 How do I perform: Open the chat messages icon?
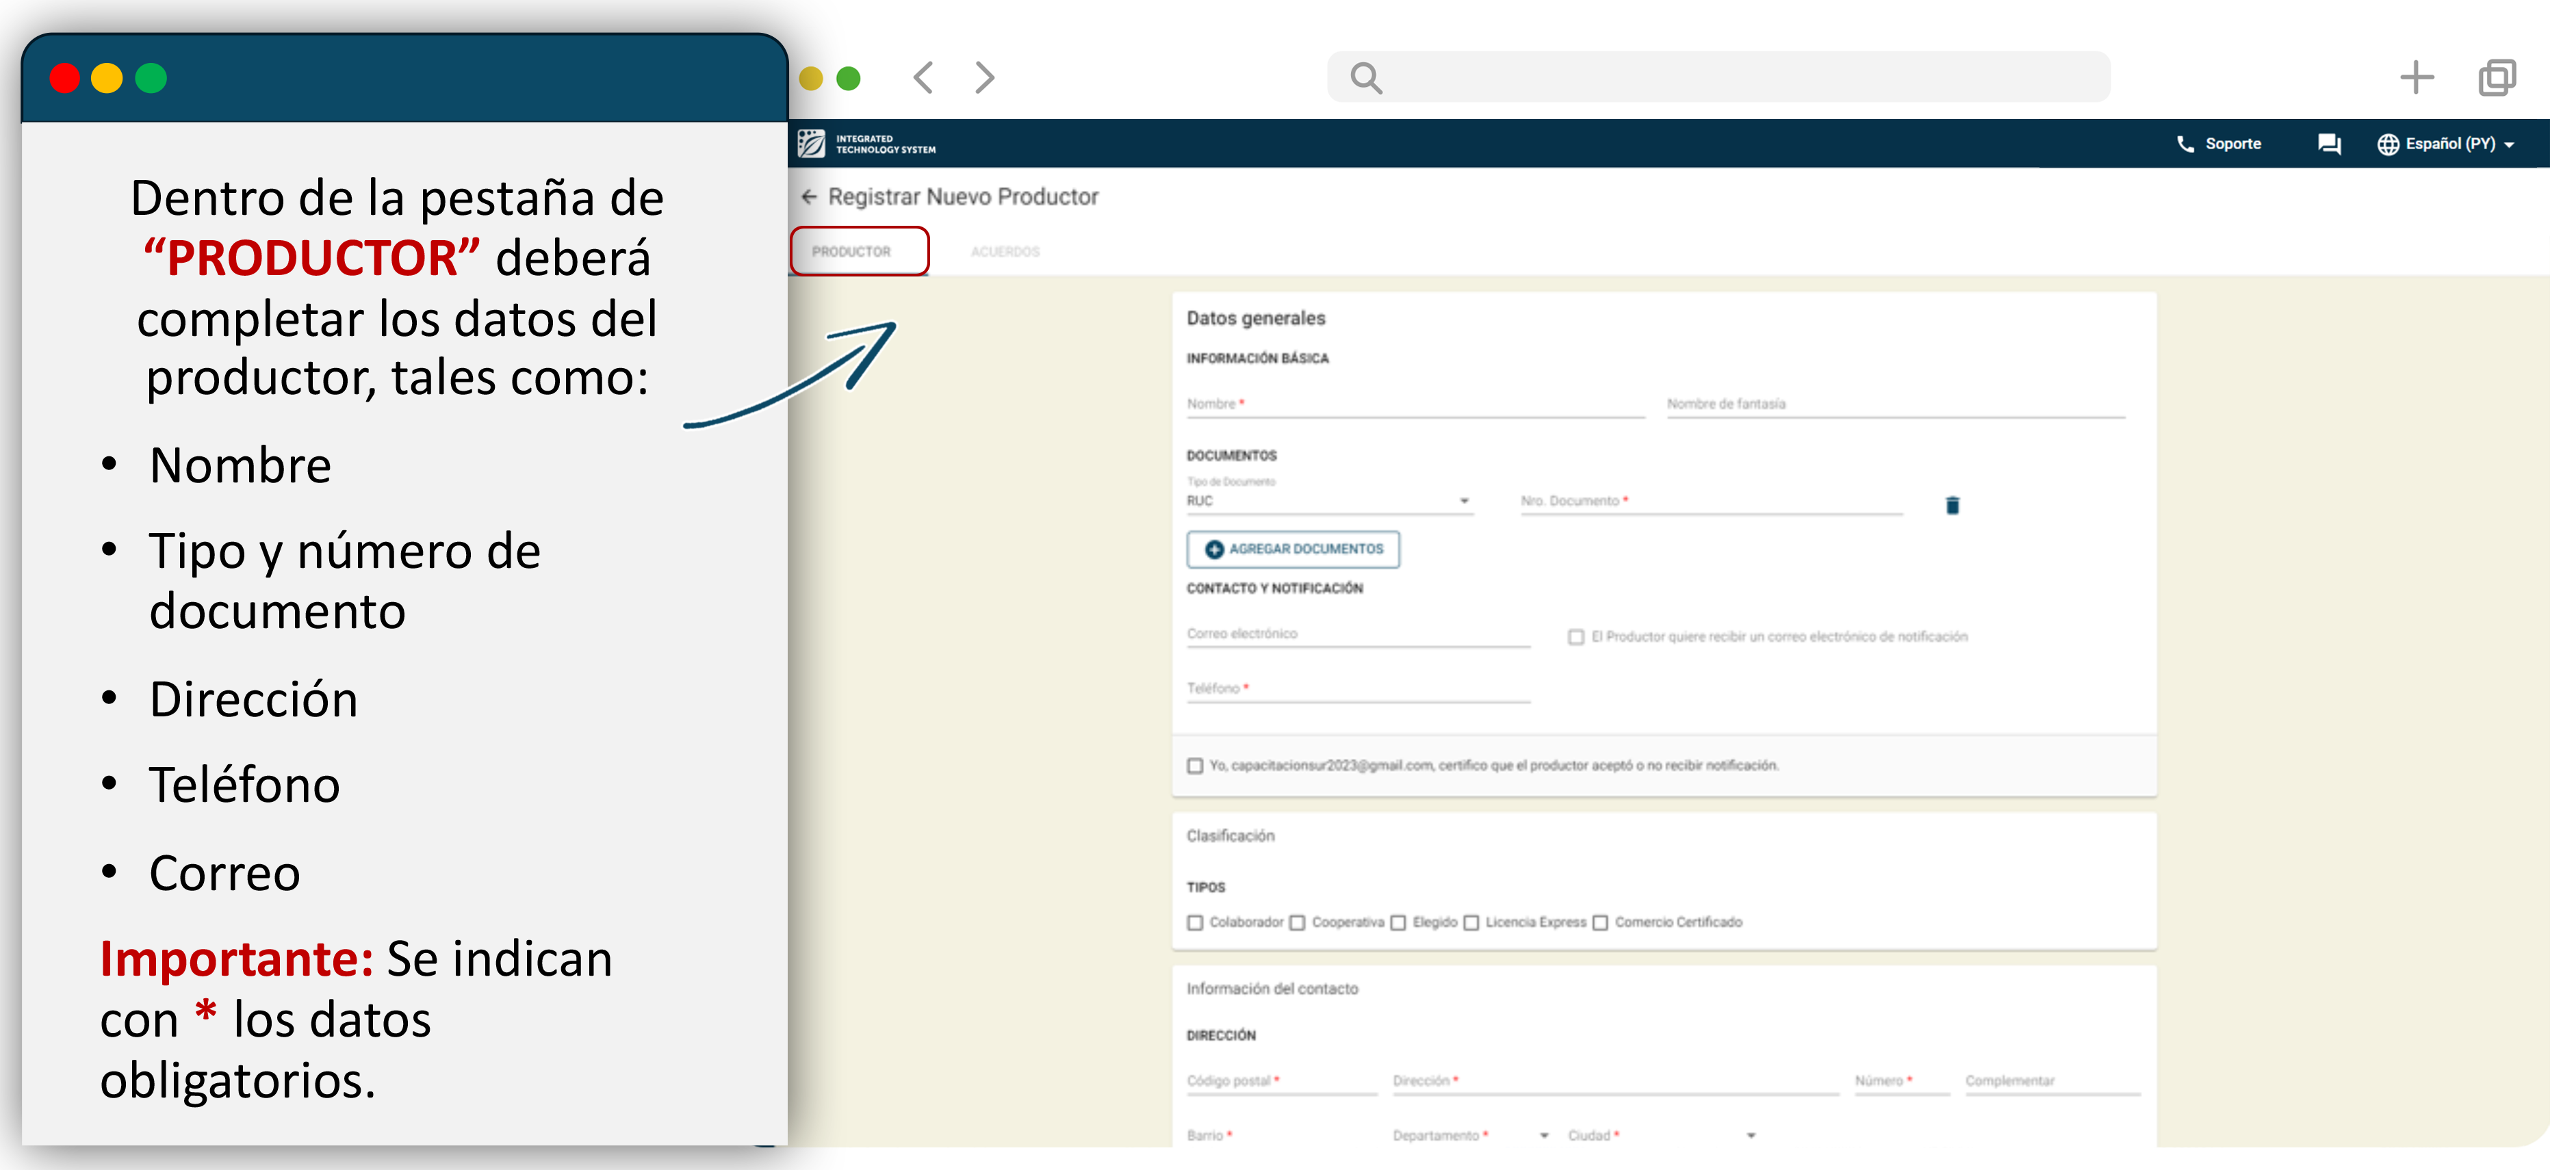click(2329, 144)
